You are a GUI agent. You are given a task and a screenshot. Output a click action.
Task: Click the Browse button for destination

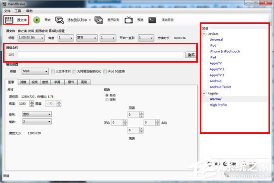[191, 55]
